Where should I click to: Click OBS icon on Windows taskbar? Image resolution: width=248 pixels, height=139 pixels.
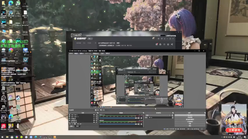(x=50, y=137)
